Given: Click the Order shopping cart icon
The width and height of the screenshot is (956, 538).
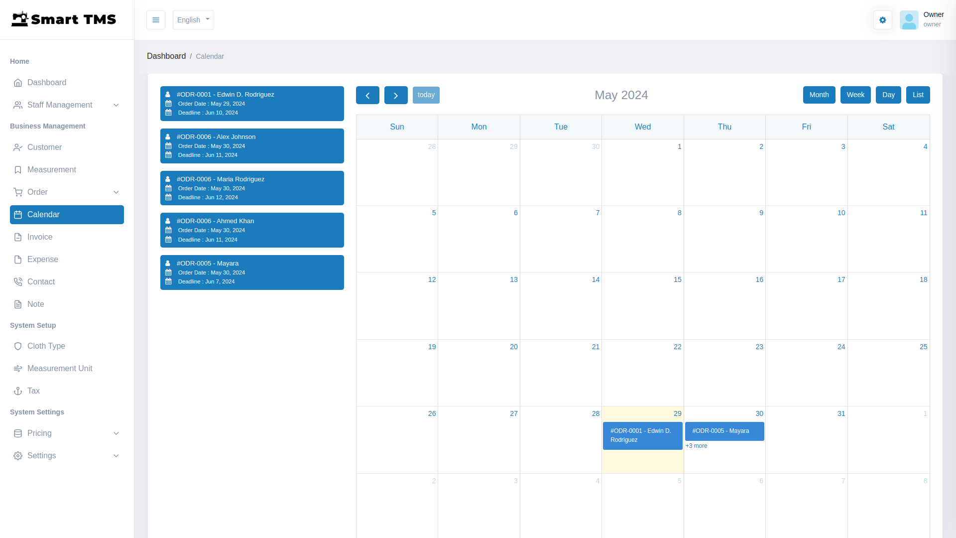Looking at the screenshot, I should click(x=18, y=192).
